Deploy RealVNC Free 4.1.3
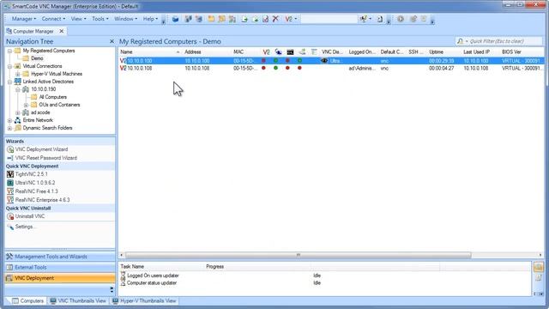Image resolution: width=549 pixels, height=309 pixels. [36, 191]
